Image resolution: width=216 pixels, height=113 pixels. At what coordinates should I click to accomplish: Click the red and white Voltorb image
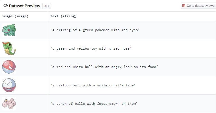[9, 67]
